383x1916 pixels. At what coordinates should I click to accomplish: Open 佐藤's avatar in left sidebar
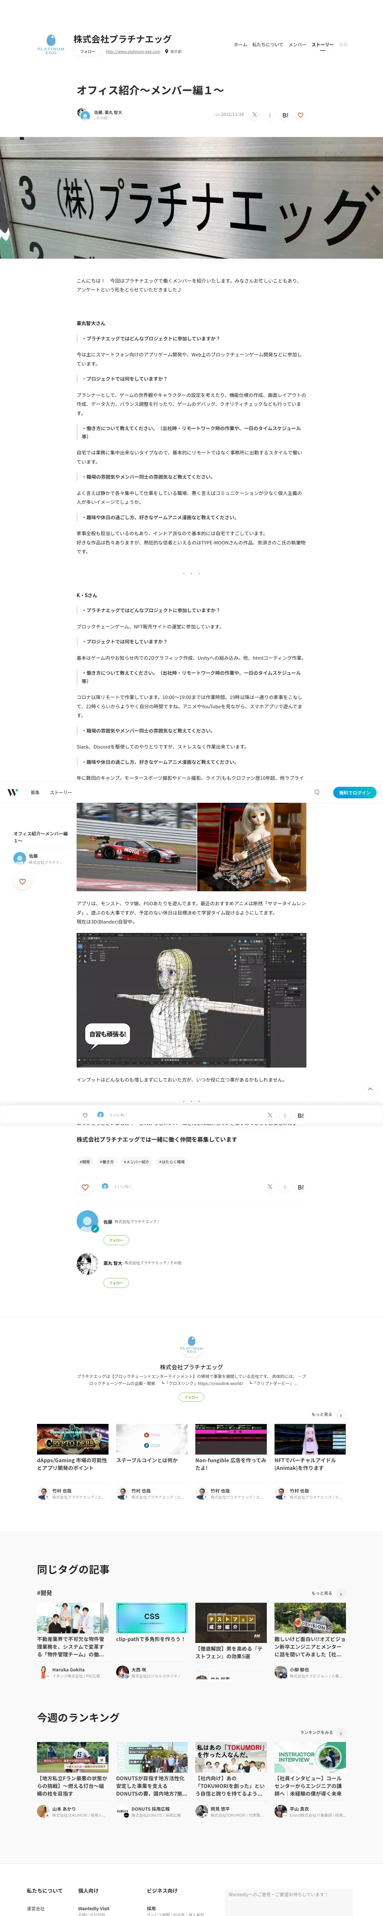[x=20, y=858]
